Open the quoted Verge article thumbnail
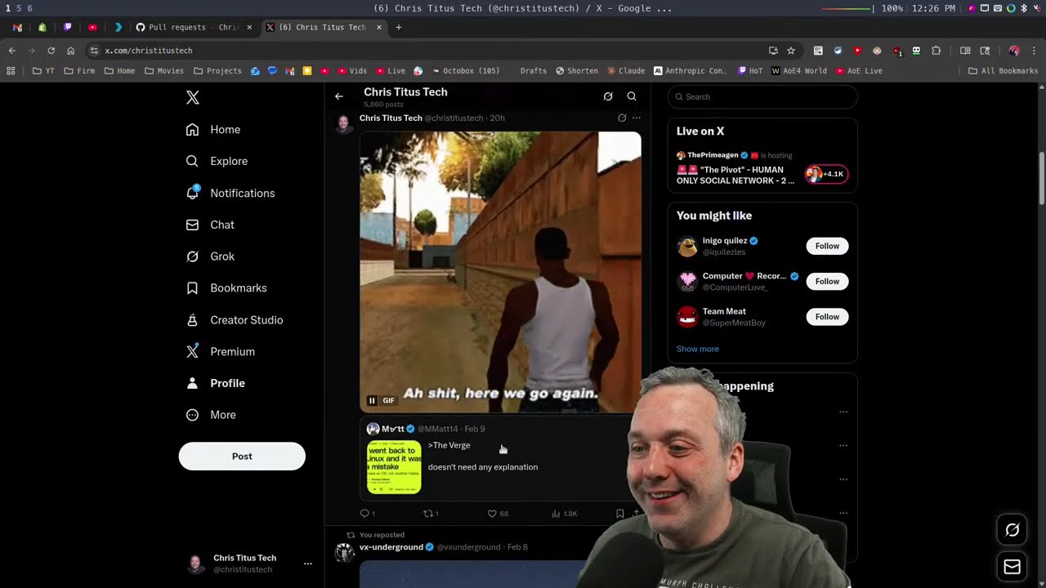 (394, 467)
